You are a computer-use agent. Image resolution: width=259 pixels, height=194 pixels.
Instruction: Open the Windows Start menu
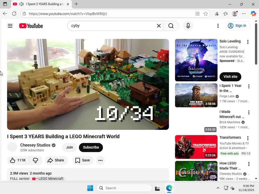90,188
